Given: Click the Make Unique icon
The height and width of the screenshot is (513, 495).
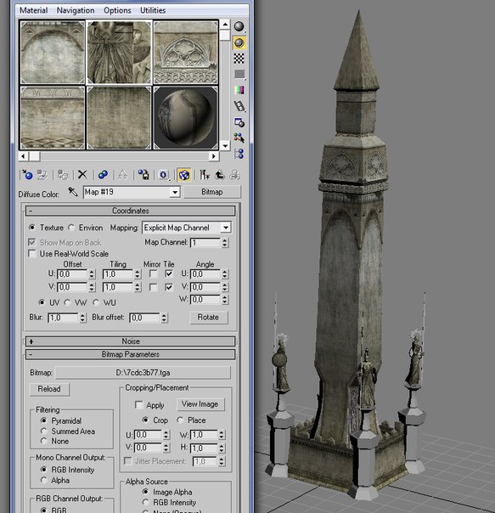Looking at the screenshot, I should pyautogui.click(x=123, y=175).
